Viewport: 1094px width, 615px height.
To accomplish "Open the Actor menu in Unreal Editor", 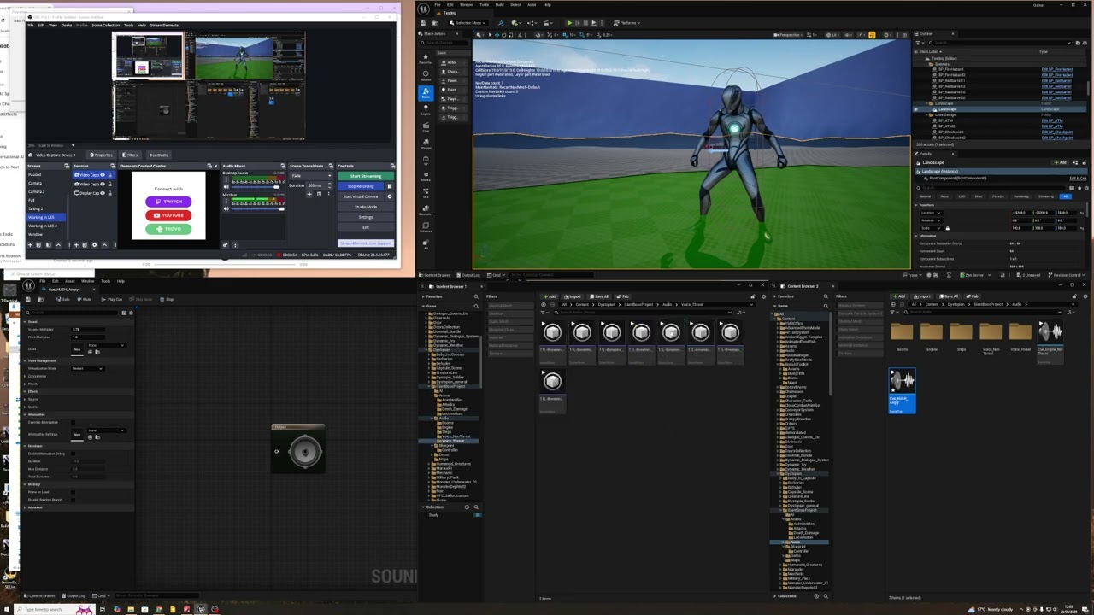I will click(532, 4).
